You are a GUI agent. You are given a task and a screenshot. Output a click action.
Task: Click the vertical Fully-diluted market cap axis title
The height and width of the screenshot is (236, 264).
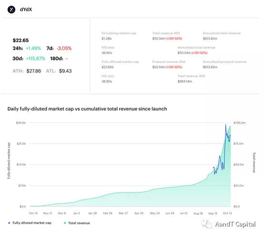point(9,161)
